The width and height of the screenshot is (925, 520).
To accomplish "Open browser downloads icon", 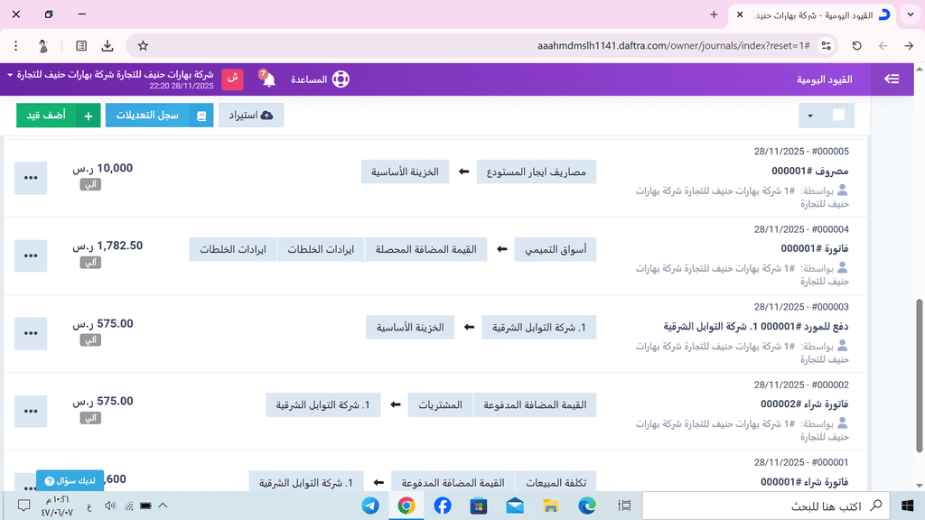I will pyautogui.click(x=107, y=45).
